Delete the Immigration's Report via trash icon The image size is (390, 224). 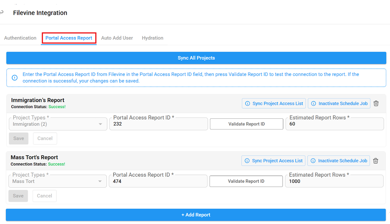376,103
